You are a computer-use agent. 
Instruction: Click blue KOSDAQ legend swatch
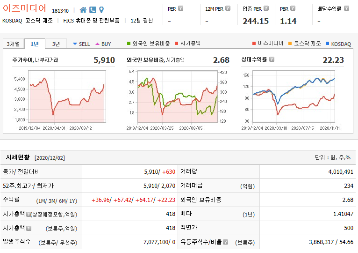pyautogui.click(x=328, y=43)
